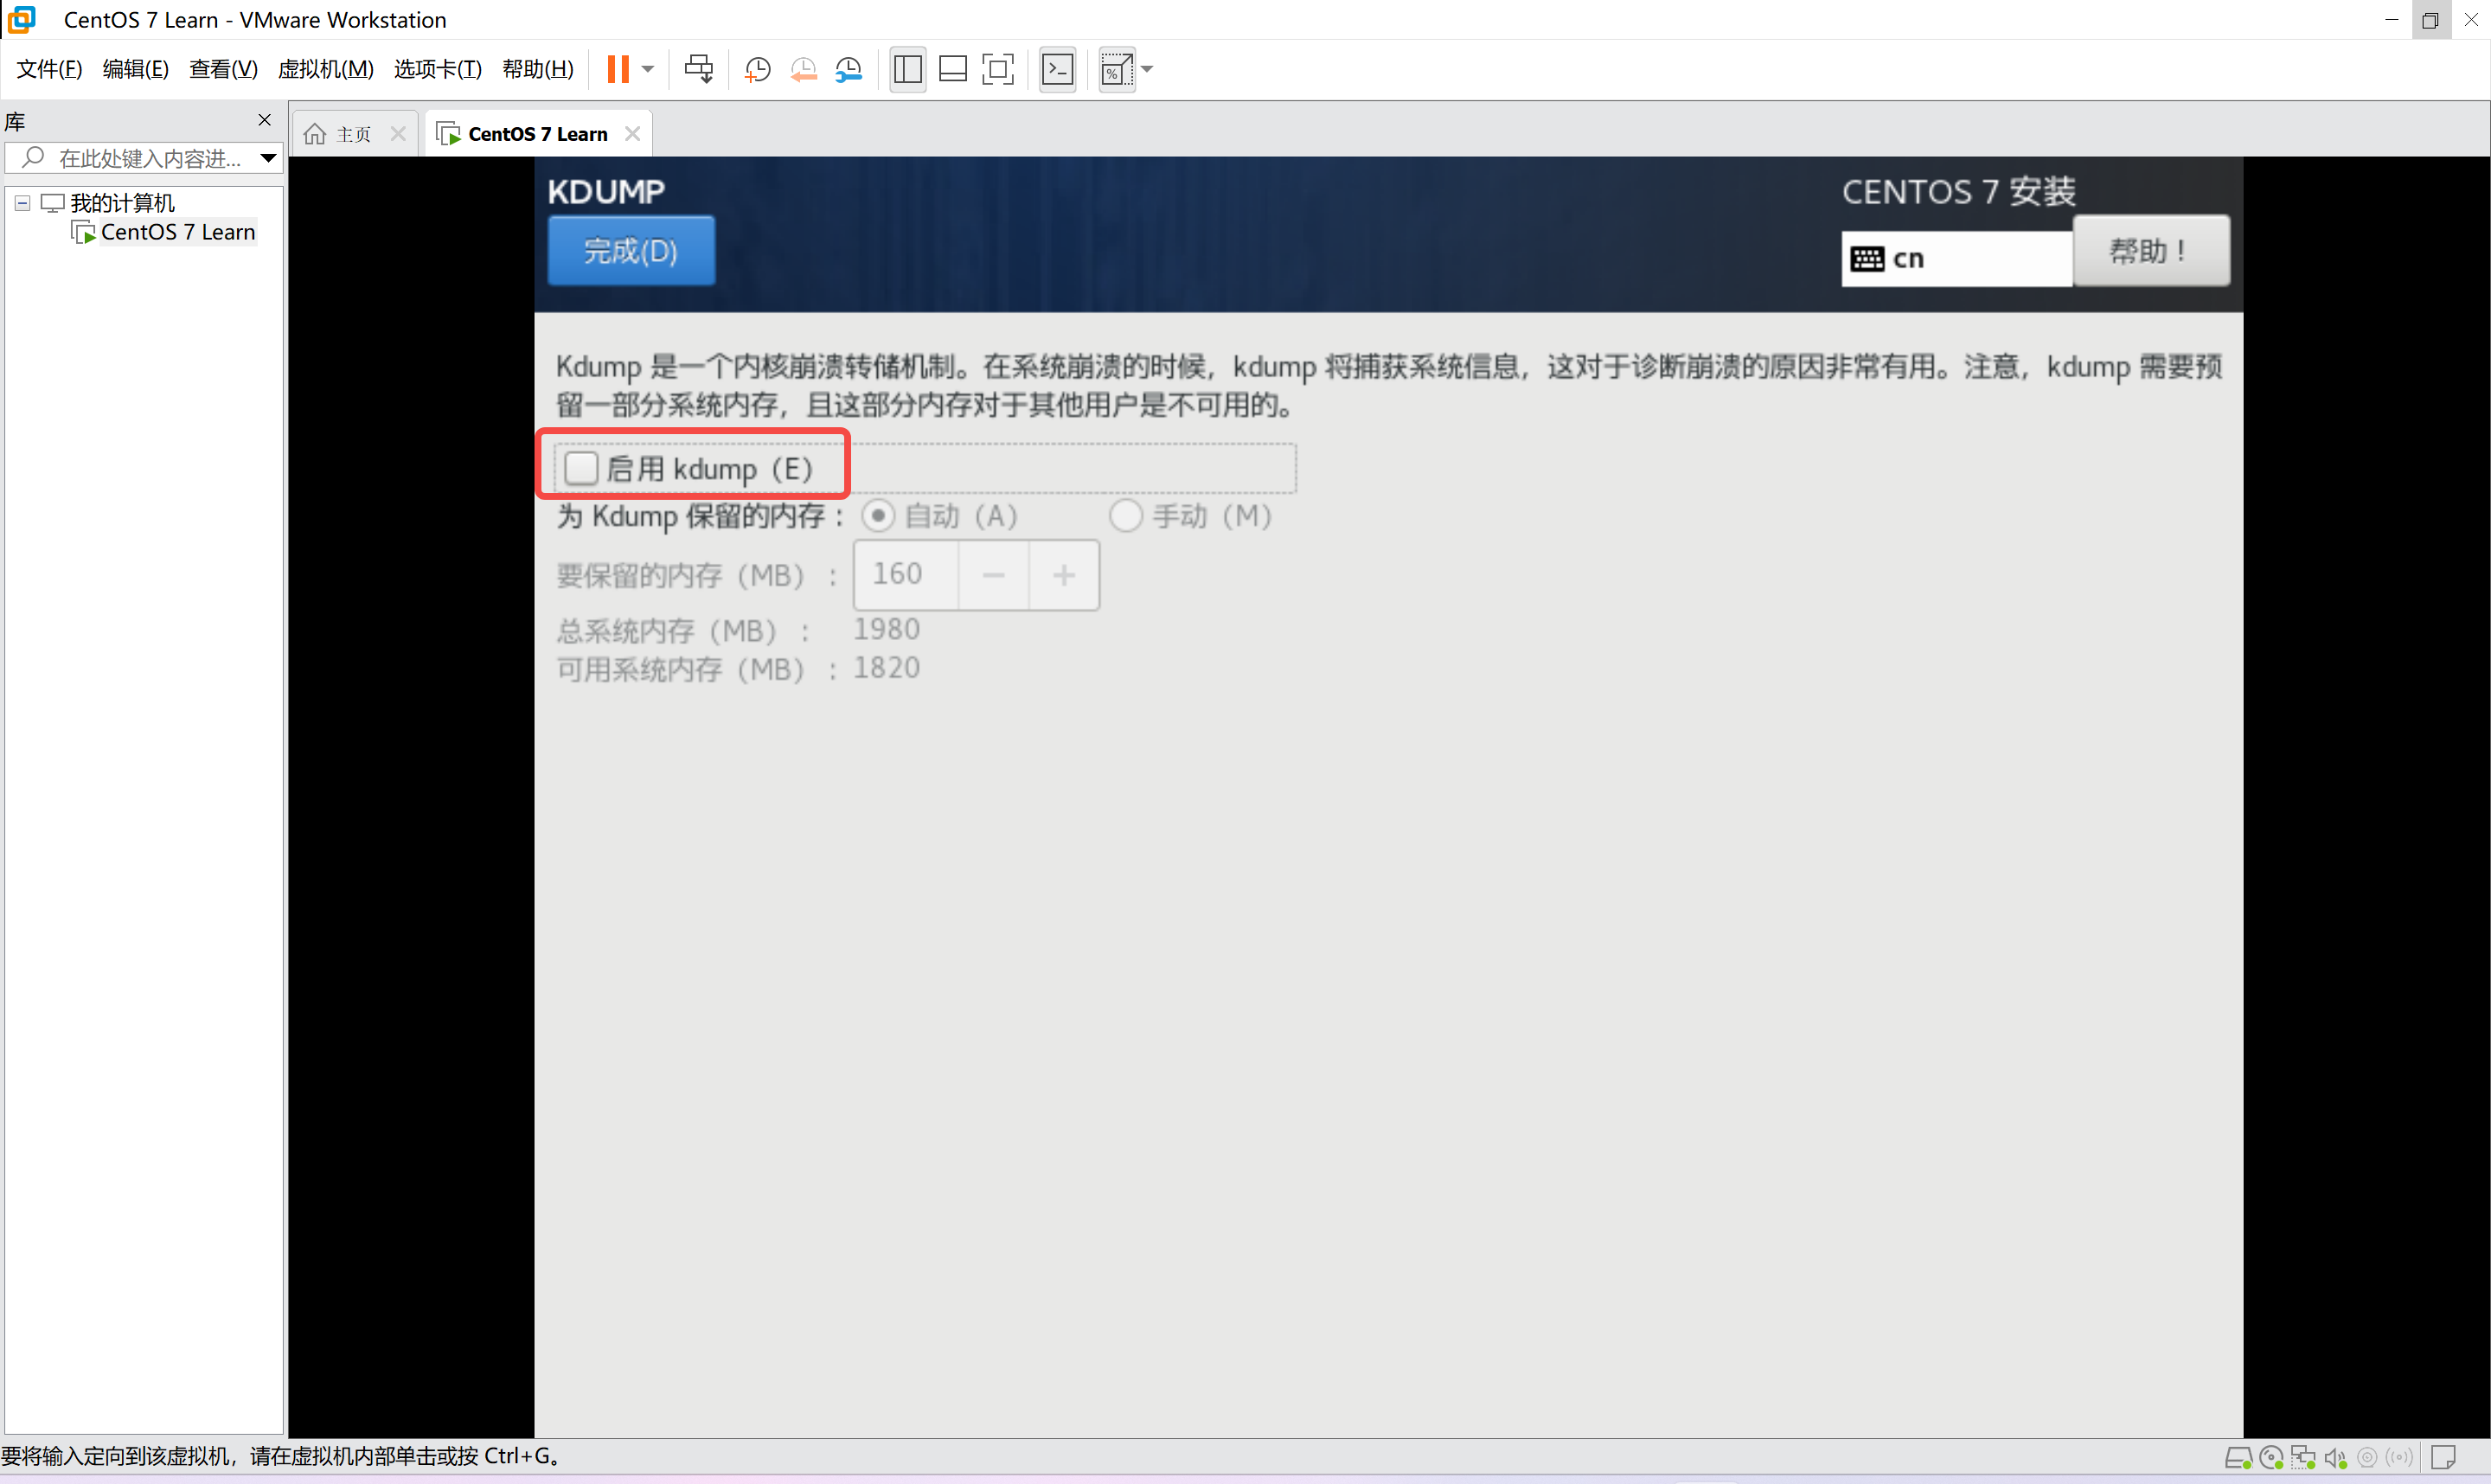
Task: Open 虚拟机(M) menu
Action: 326,69
